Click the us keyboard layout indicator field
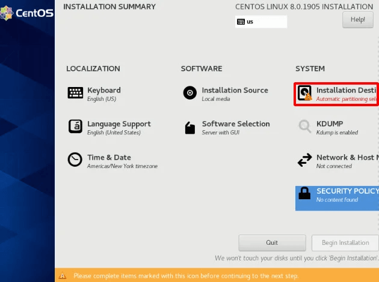The height and width of the screenshot is (282, 379). 261,22
